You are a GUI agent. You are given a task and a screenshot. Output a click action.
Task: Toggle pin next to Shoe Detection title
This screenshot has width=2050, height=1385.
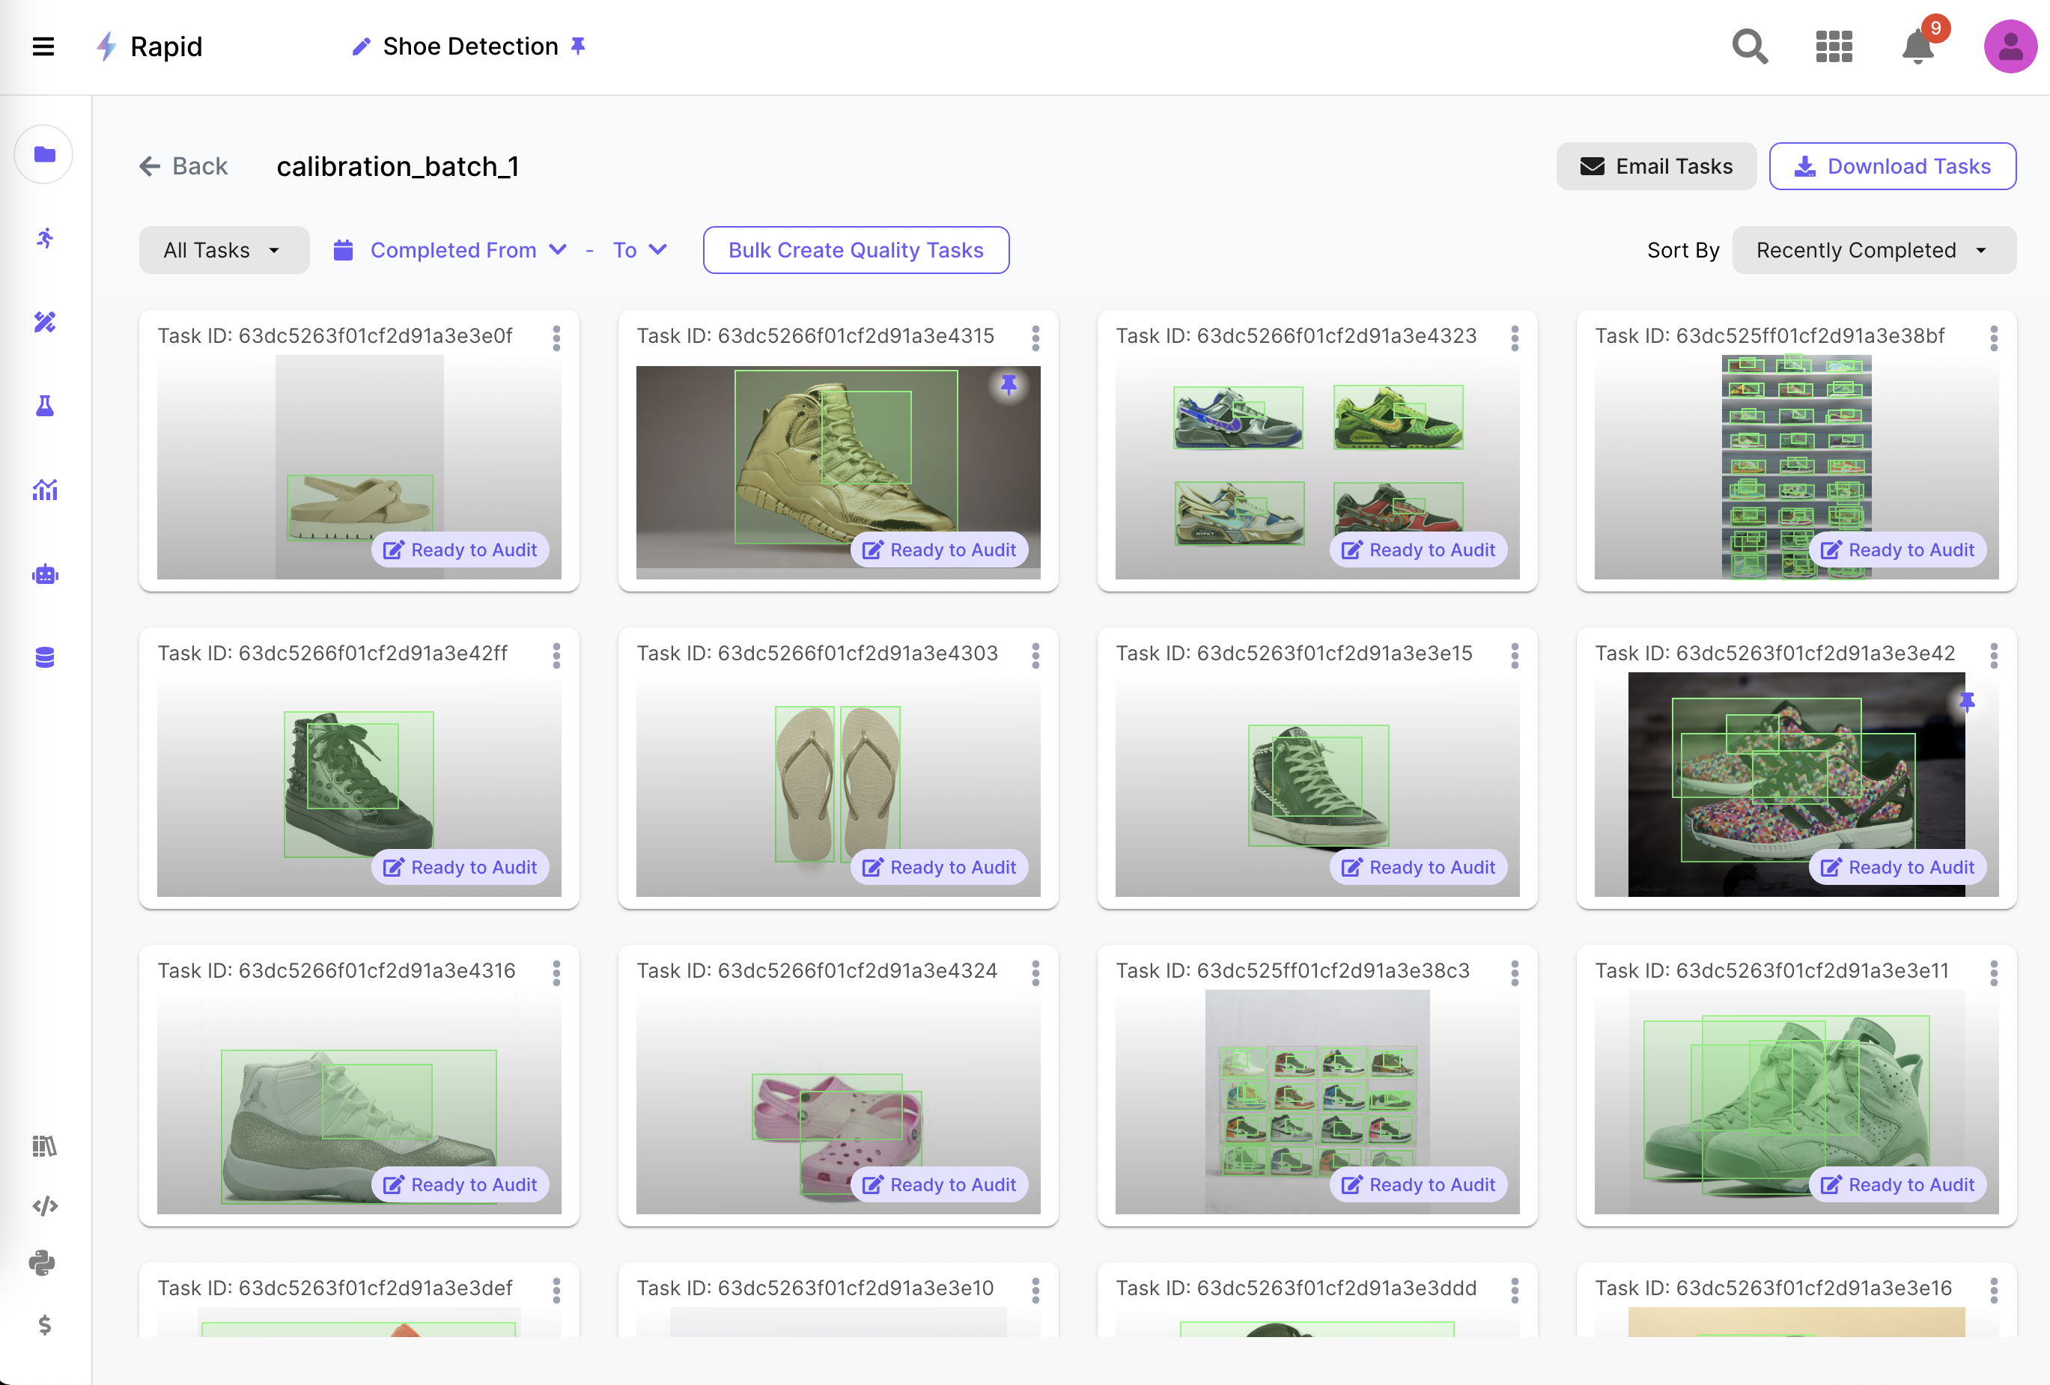[x=578, y=45]
